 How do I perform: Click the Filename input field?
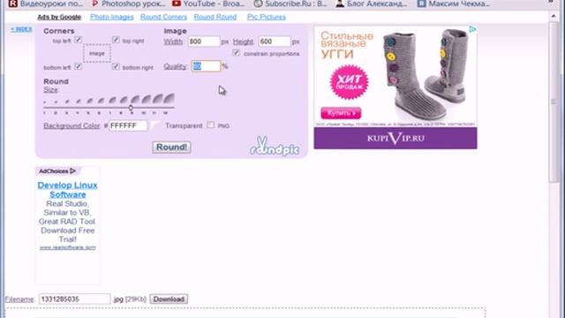pyautogui.click(x=74, y=299)
